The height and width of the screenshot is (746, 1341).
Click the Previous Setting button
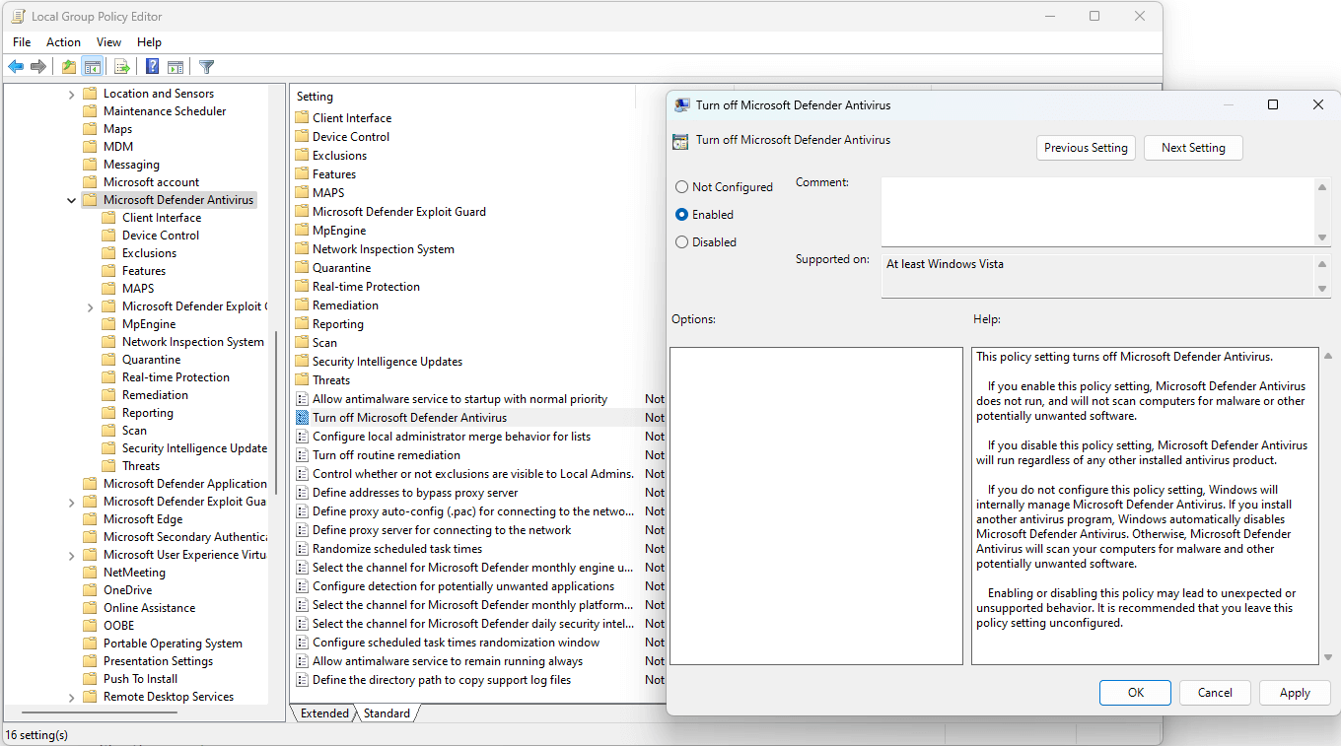pyautogui.click(x=1086, y=148)
